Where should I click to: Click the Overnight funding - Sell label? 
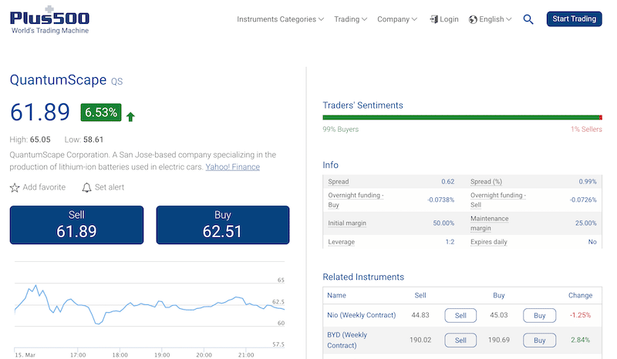coord(498,200)
